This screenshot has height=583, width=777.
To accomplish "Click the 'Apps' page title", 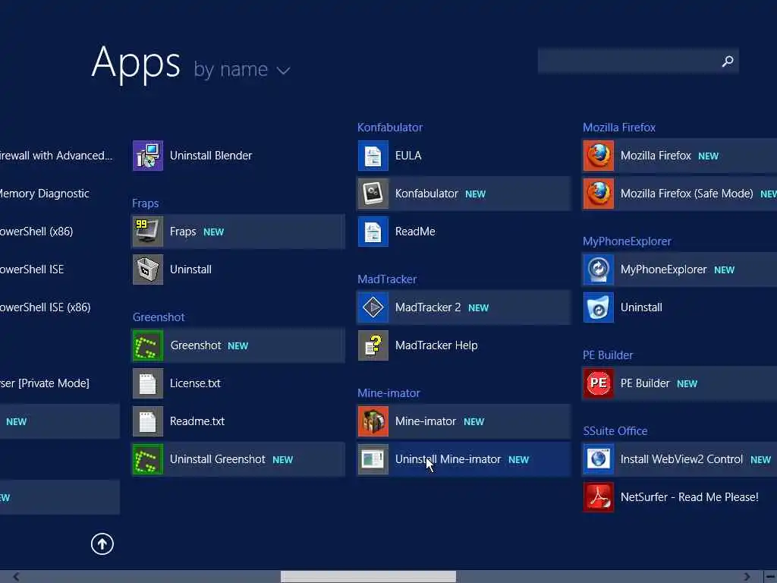I will coord(136,64).
